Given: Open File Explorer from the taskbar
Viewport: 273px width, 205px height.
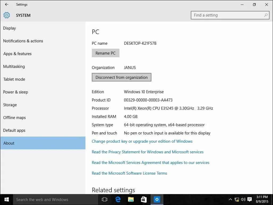Looking at the screenshot, I should point(131,200).
